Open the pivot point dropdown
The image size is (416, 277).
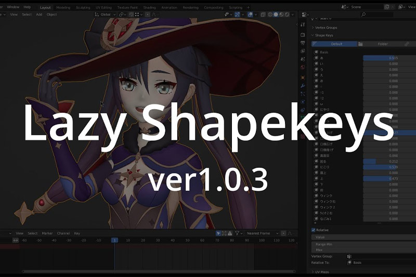[x=122, y=15]
